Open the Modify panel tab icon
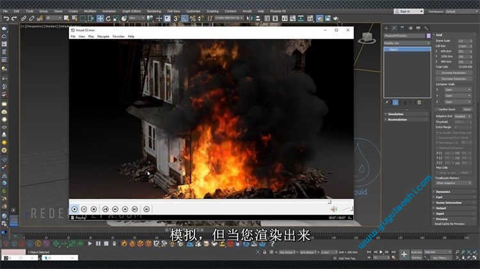480x269 pixels. pos(394,28)
